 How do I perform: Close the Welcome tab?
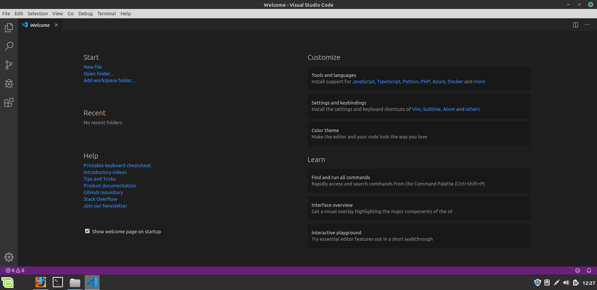pos(56,25)
